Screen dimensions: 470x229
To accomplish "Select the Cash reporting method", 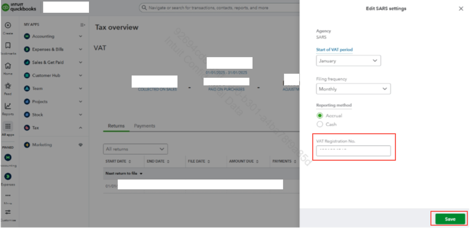I will click(320, 124).
